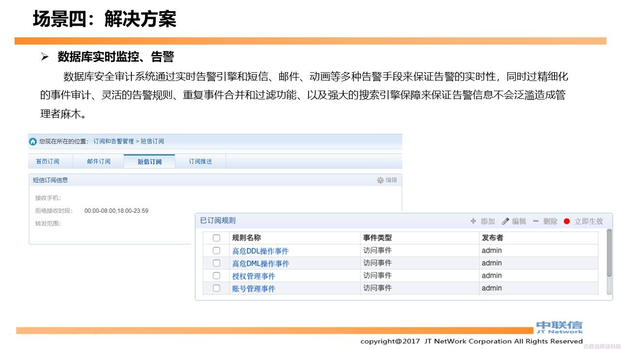The image size is (621, 349).
Task: Click the gear icon next to 编辑
Action: pos(380,180)
